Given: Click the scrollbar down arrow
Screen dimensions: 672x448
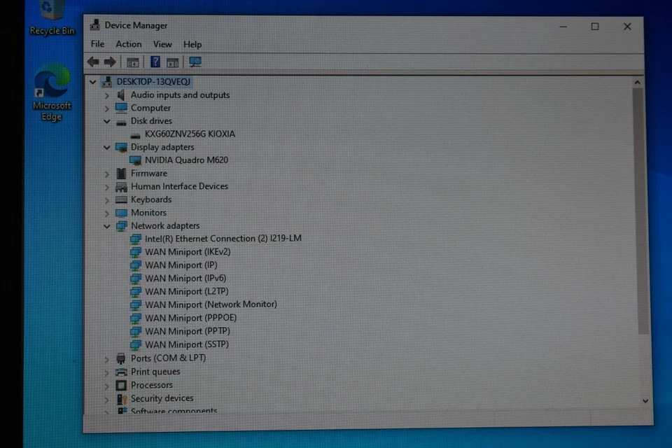Looking at the screenshot, I should 645,400.
